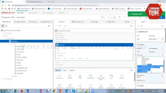The height and width of the screenshot is (93, 166).
Task: Open the source Type SQL Query dropdown
Action: tap(156, 52)
